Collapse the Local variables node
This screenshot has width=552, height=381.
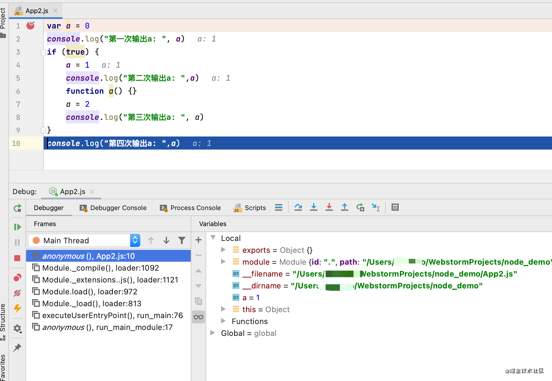(213, 237)
